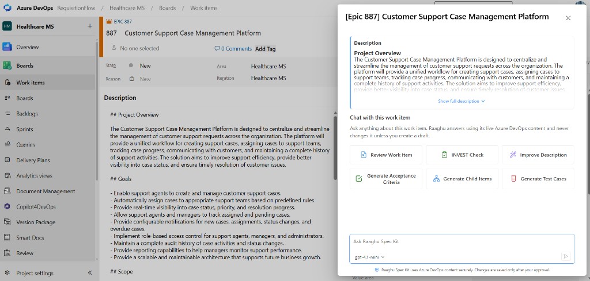Click the send arrow icon in chat box
The image size is (590, 281).
coord(566,257)
